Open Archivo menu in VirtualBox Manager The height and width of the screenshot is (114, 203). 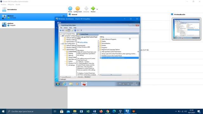[3, 4]
